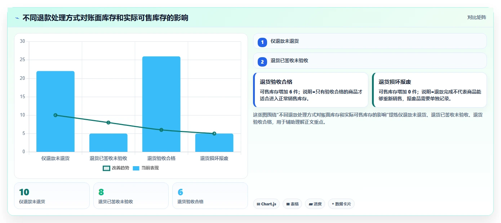Screen dimensions: 501x223
Task: Click the bar for 退货损坏报废
Action: coord(214,143)
